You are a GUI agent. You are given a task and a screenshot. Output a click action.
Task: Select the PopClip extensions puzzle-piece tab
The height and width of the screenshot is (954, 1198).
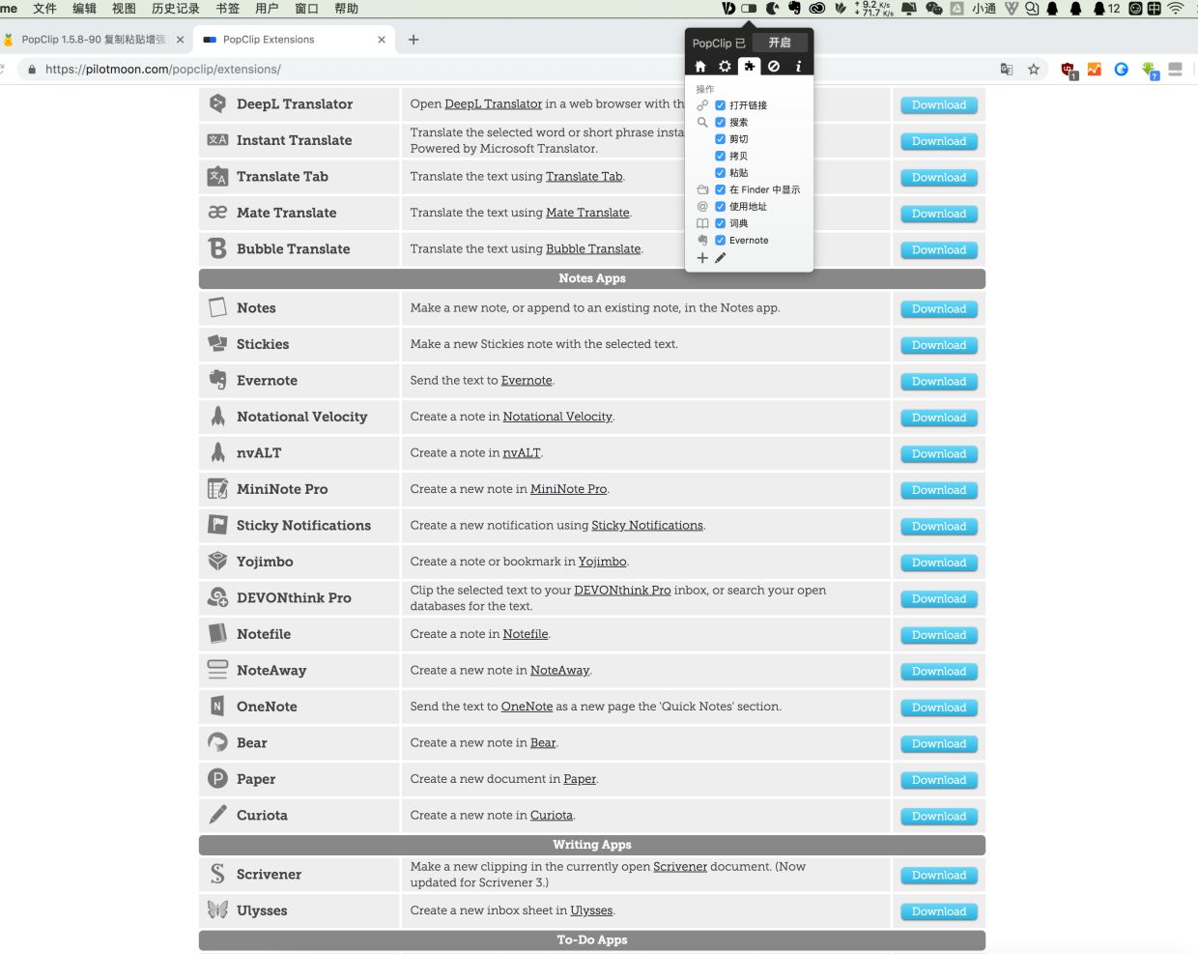749,66
